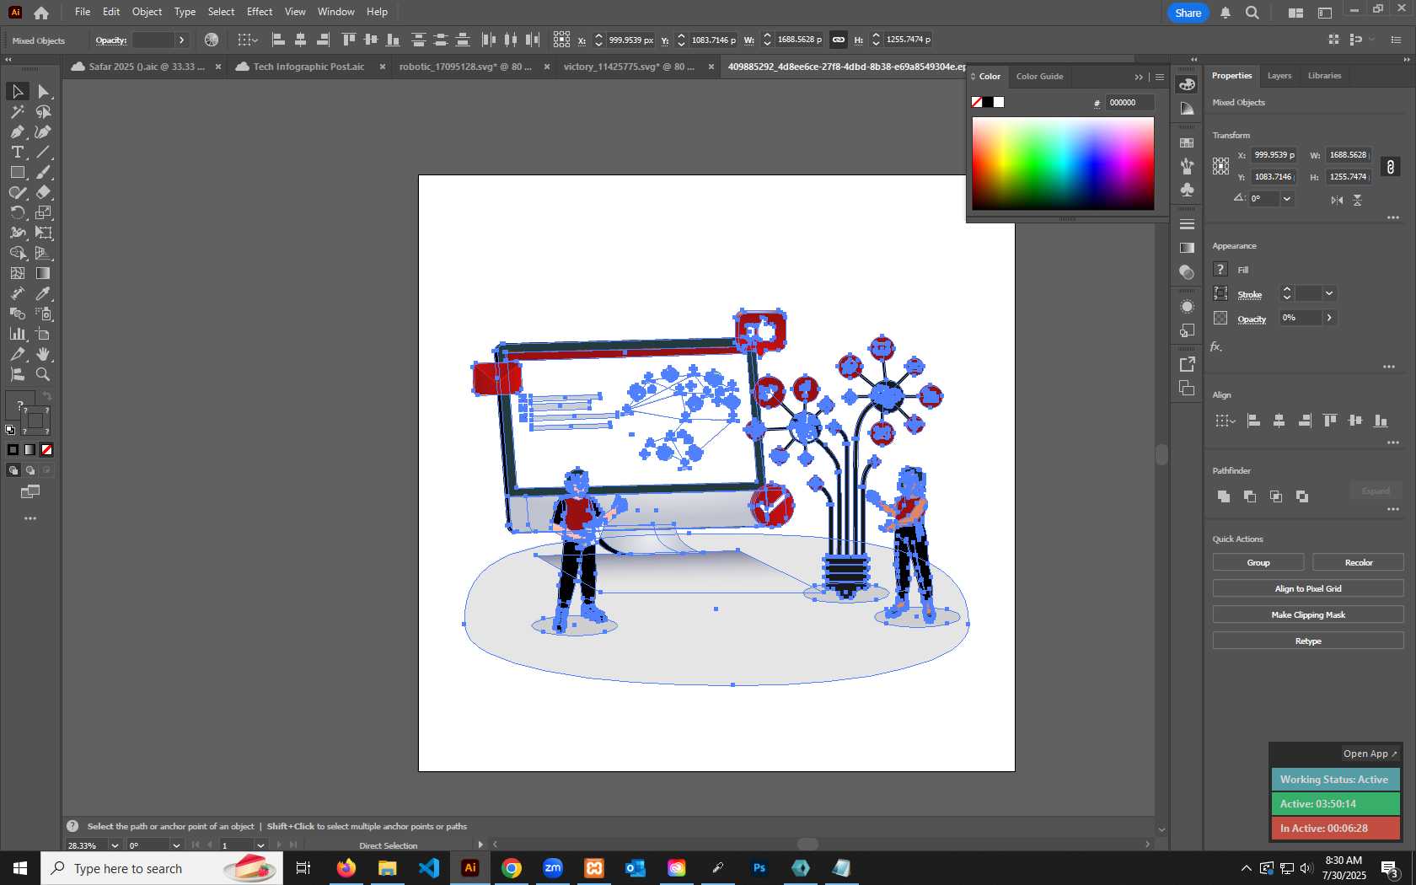The width and height of the screenshot is (1416, 885).
Task: Open the Stroke weight dropdown
Action: [x=1329, y=293]
